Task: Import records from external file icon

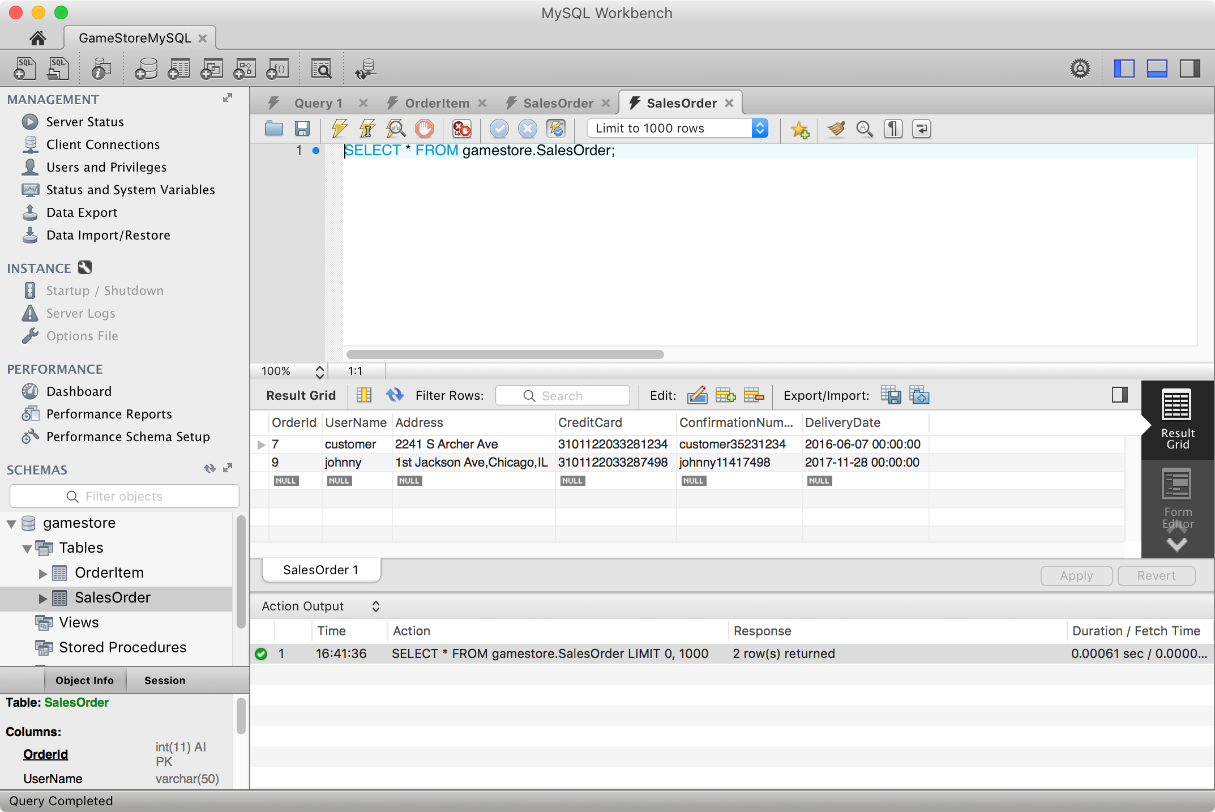Action: [x=919, y=395]
